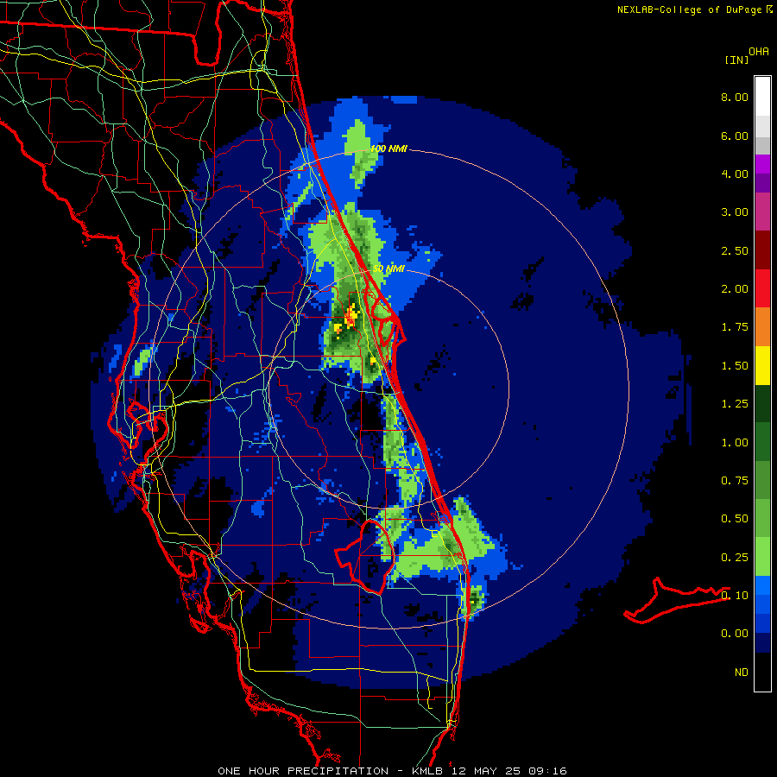This screenshot has height=777, width=777.
Task: Click the 1.75 legend value
Action: coord(735,327)
